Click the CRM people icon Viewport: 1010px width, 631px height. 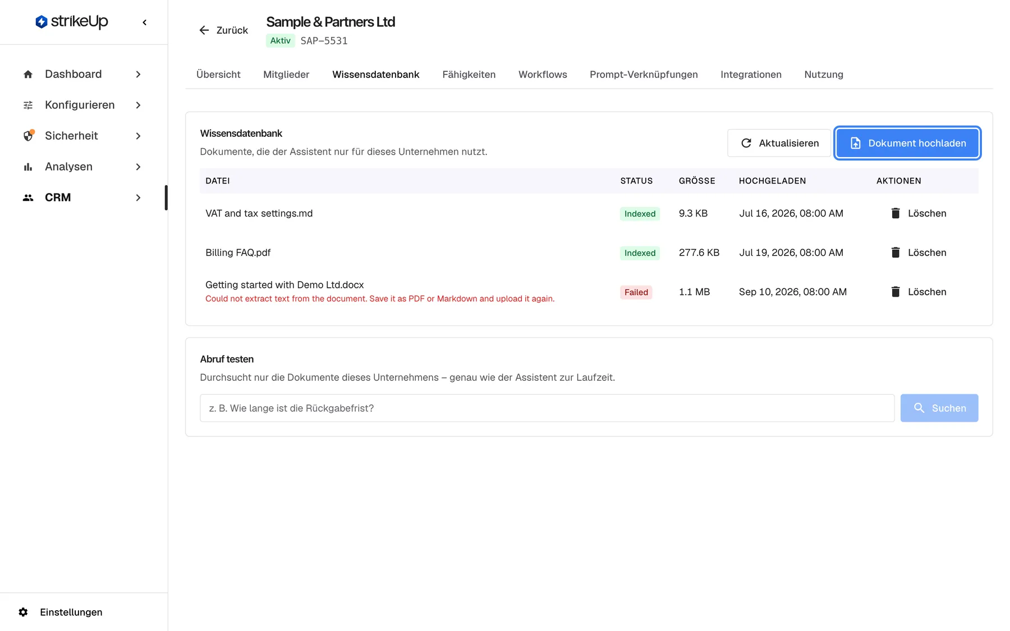pos(28,197)
